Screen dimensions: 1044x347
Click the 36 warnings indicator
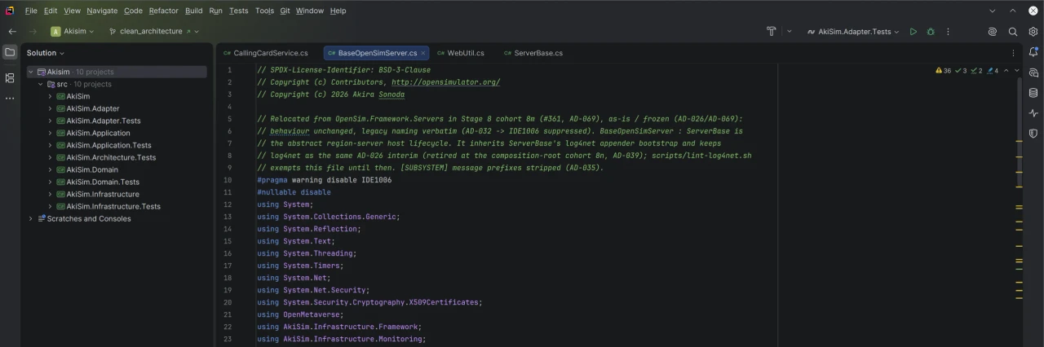click(944, 71)
